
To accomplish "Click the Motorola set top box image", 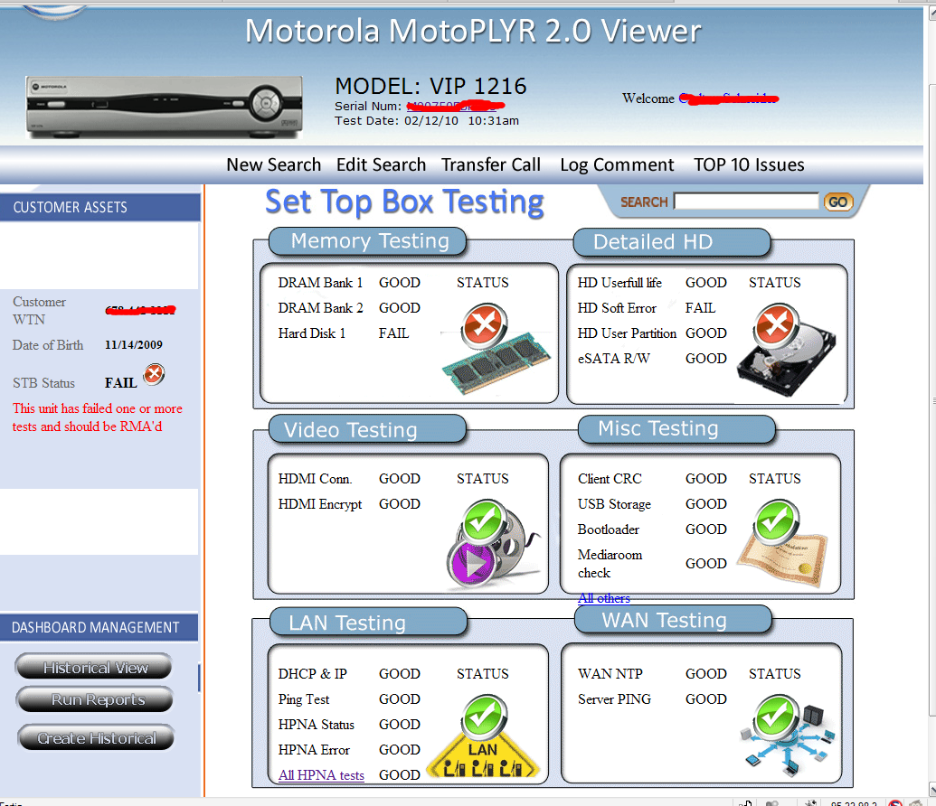I will 165,108.
